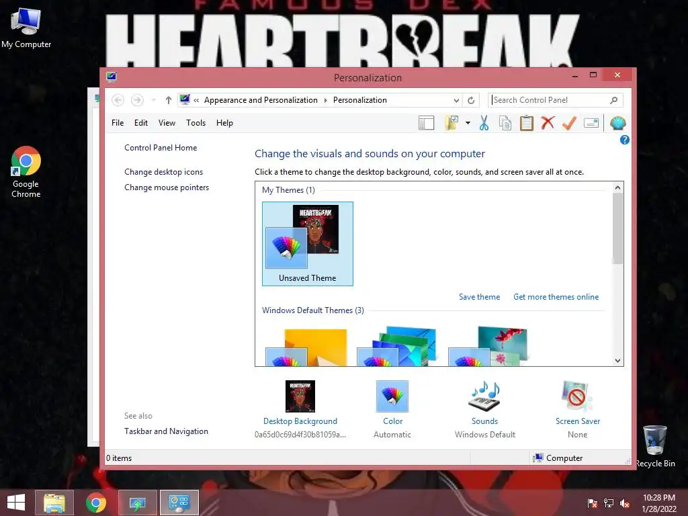Open the Color settings swatch icon
Viewport: 688px width, 516px height.
pos(392,396)
